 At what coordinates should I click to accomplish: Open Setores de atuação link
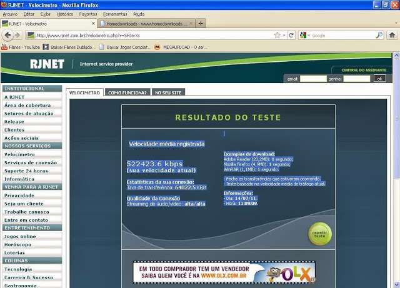click(29, 113)
